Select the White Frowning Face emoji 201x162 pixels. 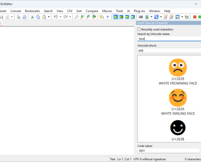pyautogui.click(x=178, y=68)
